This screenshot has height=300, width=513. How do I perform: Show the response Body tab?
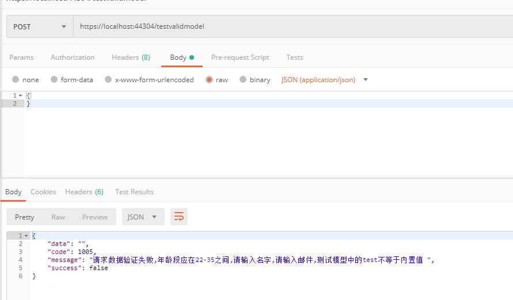tap(13, 192)
